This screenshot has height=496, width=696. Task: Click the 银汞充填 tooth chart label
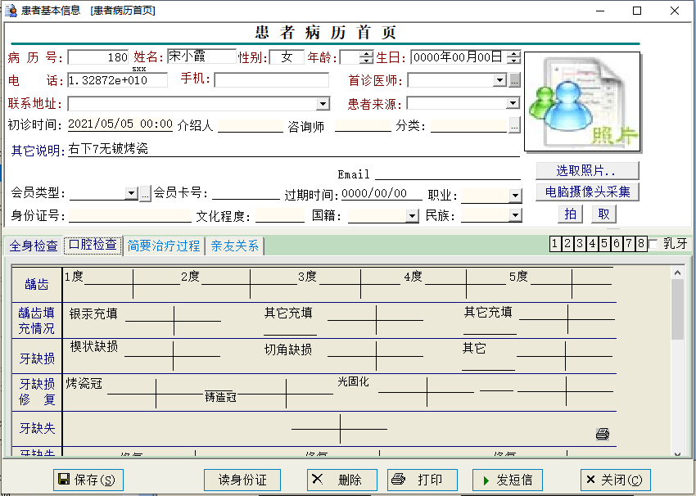(93, 313)
